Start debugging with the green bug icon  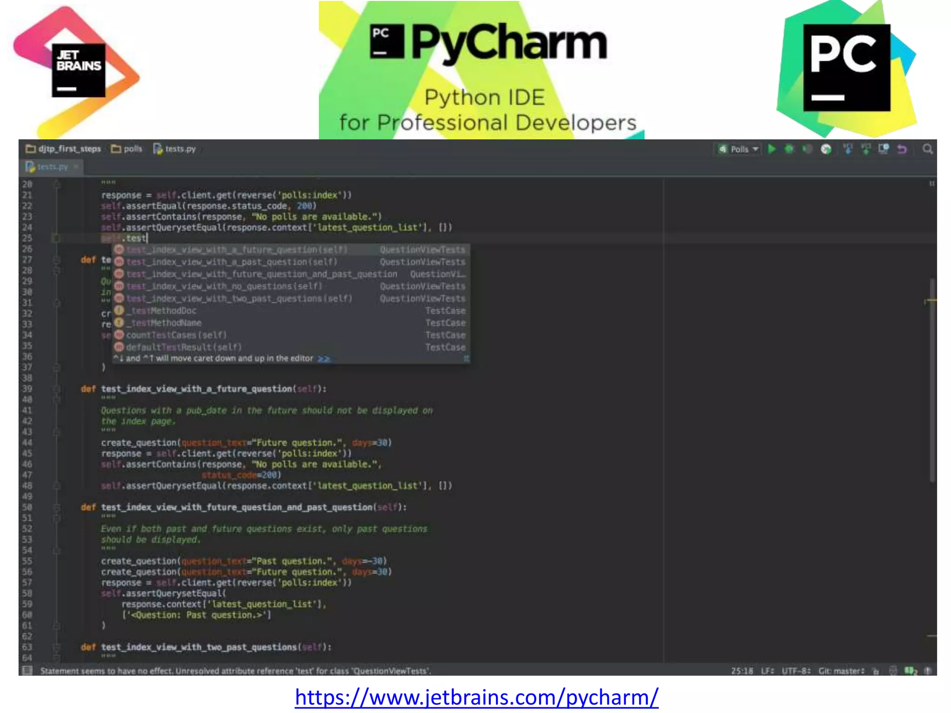(789, 149)
